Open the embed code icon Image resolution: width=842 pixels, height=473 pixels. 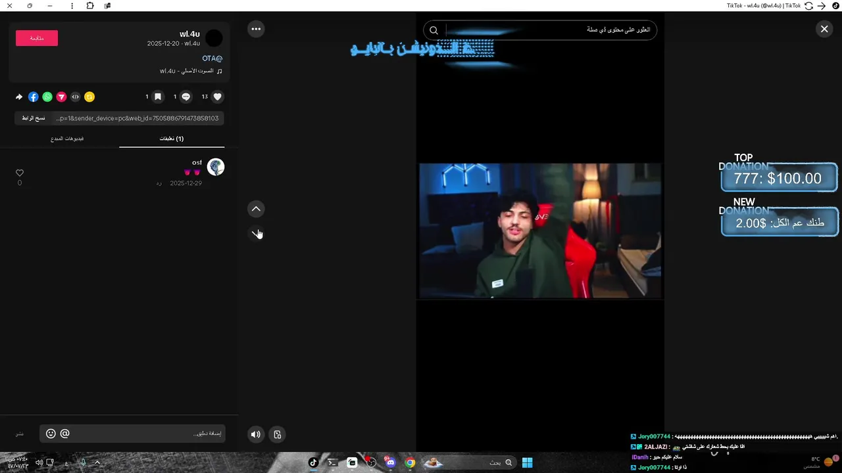point(76,97)
